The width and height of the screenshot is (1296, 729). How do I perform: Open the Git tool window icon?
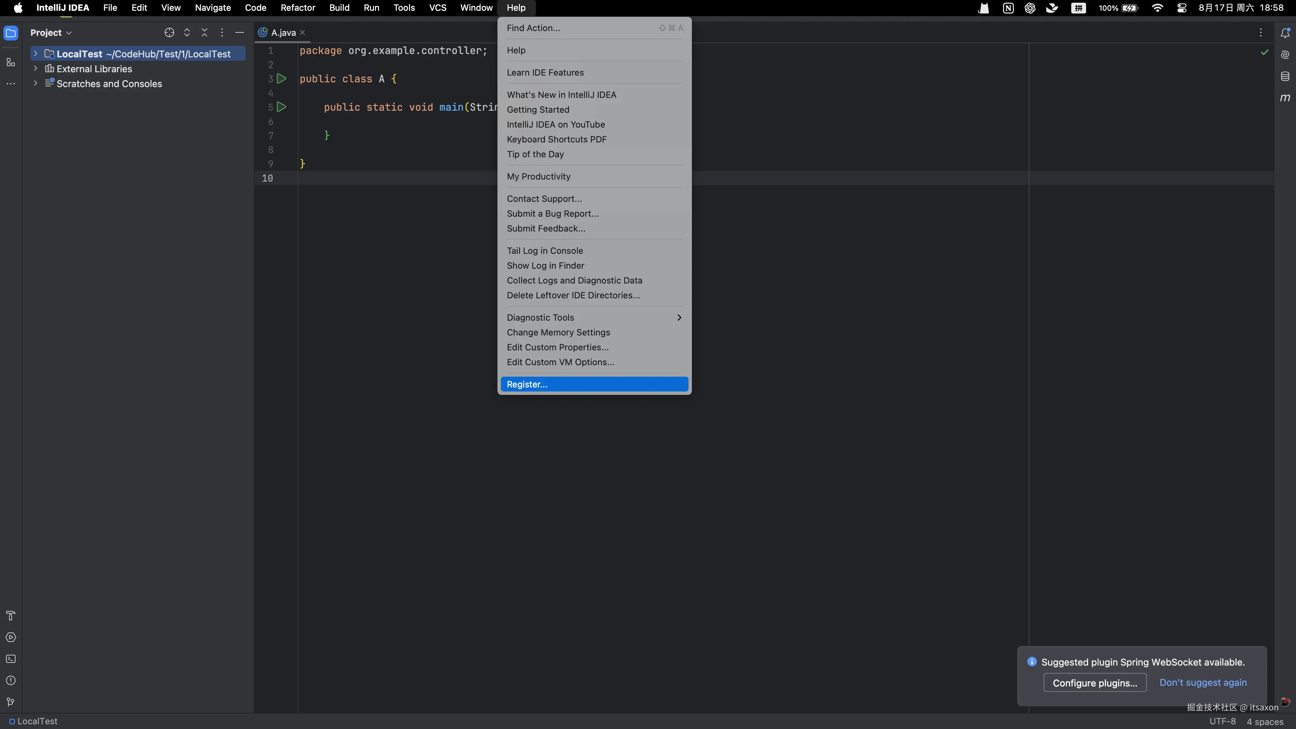[10, 702]
